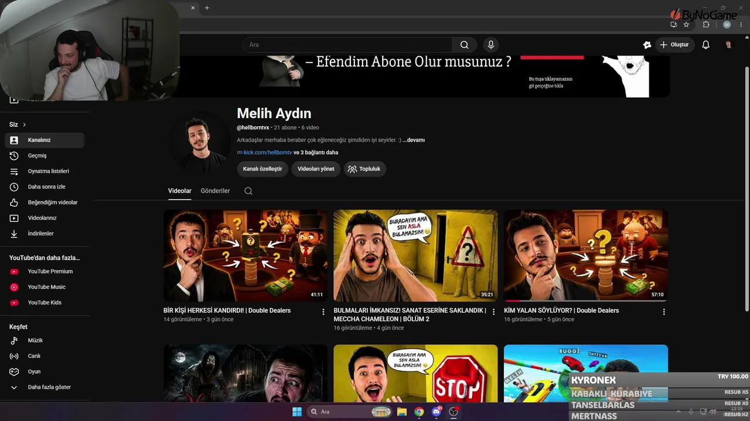The image size is (750, 421).
Task: Open Chrome from the taskbar
Action: coord(419,412)
